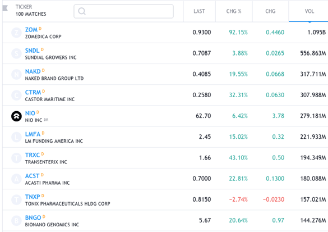Click the magnifier icon in search box
This screenshot has height=232, width=328.
pos(82,11)
